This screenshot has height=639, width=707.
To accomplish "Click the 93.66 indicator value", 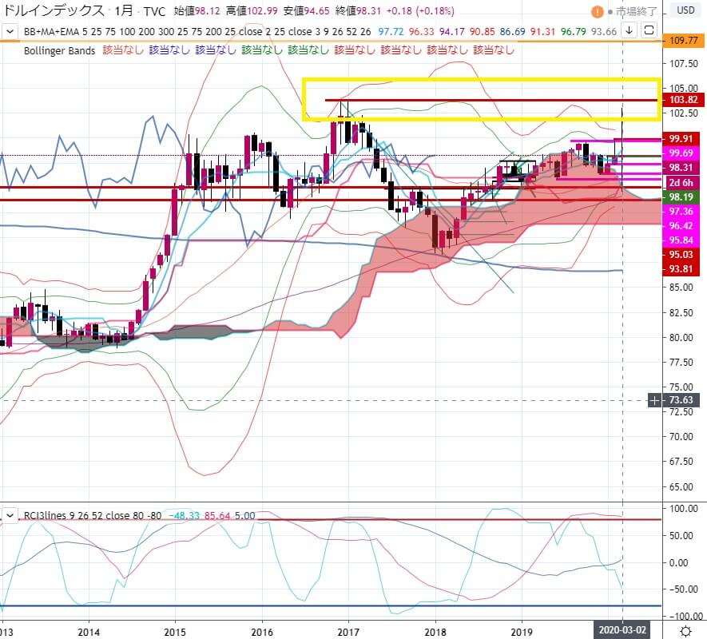I will click(604, 32).
